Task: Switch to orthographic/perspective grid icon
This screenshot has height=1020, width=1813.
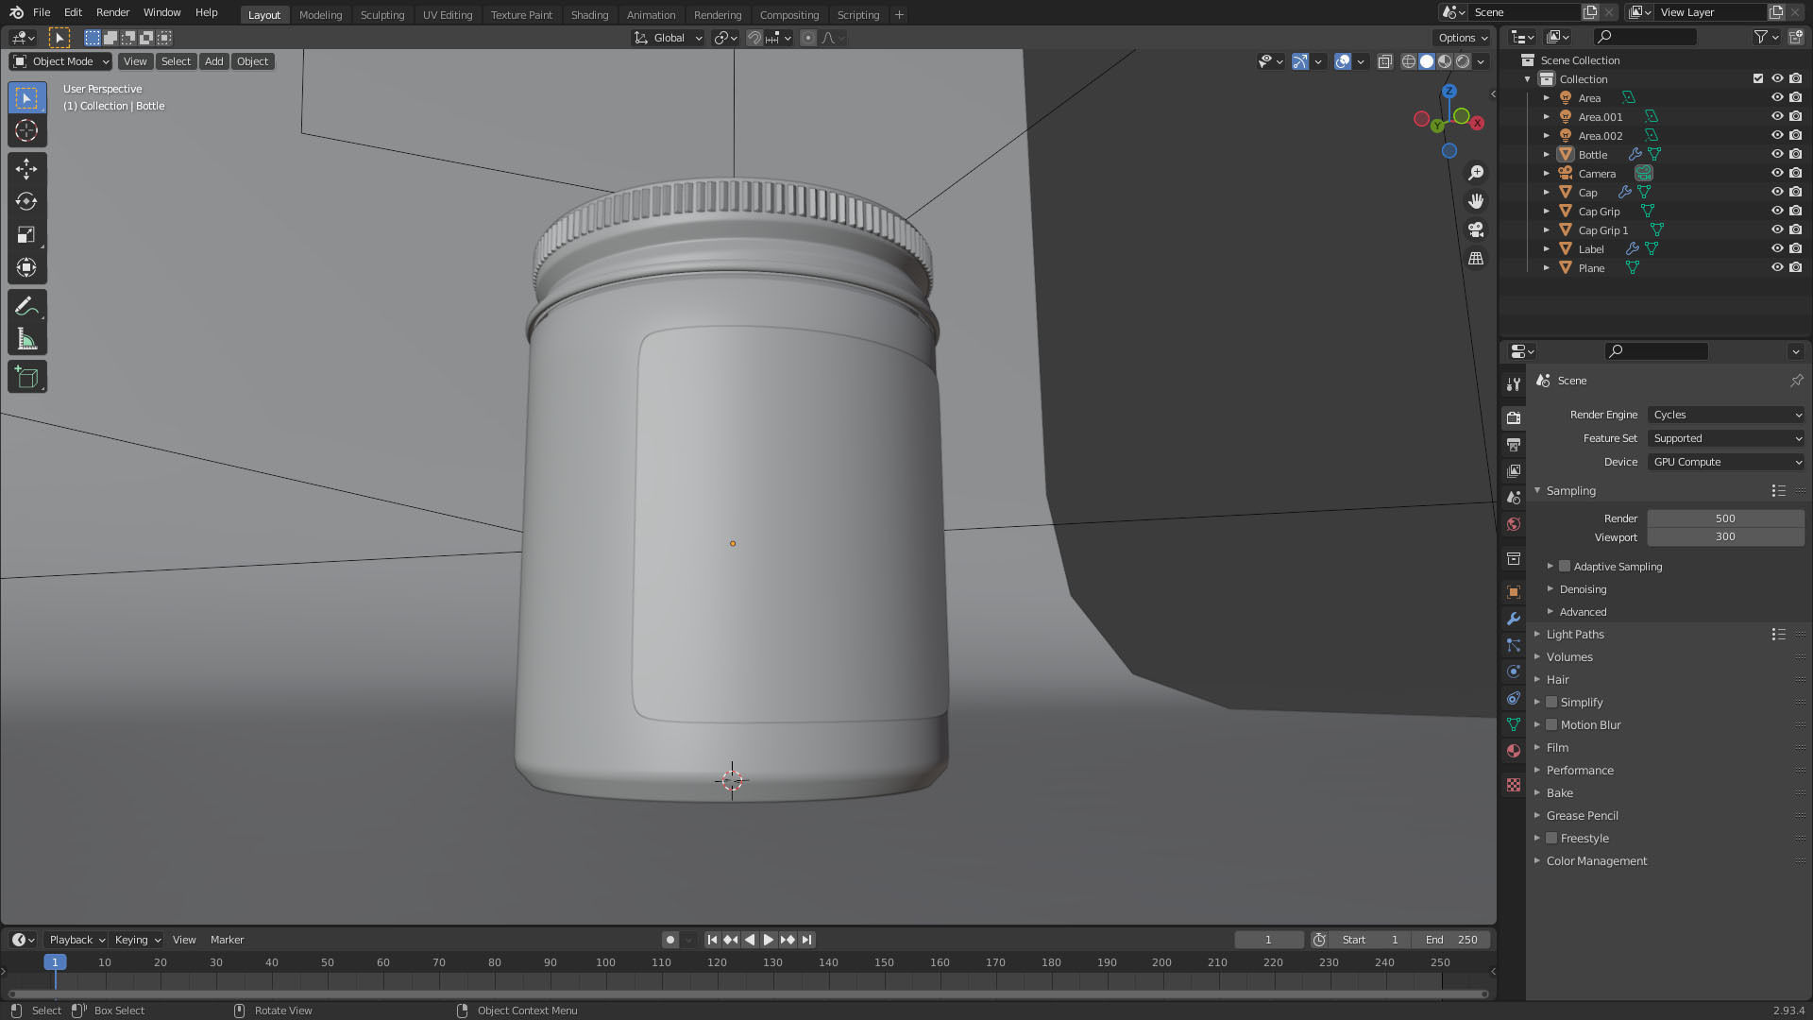Action: 1476,258
